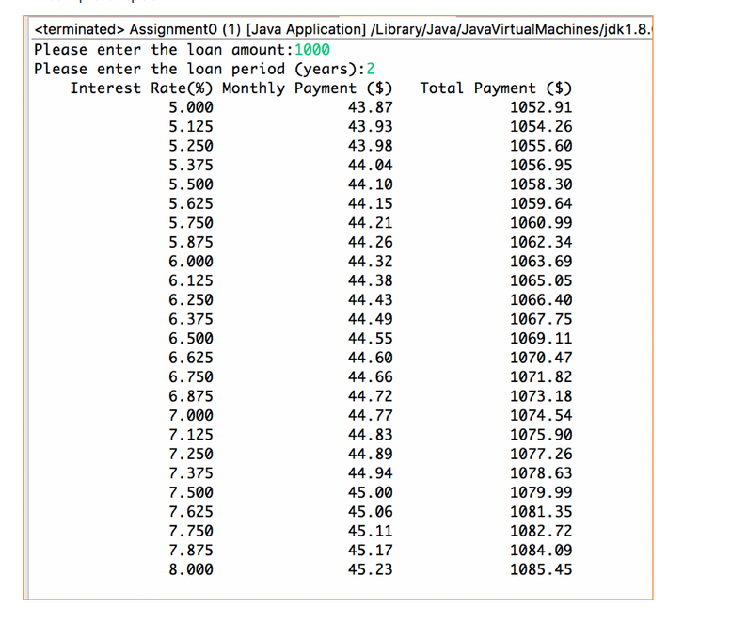The image size is (747, 624).
Task: Select interest rate value 5.625
Action: 191,203
